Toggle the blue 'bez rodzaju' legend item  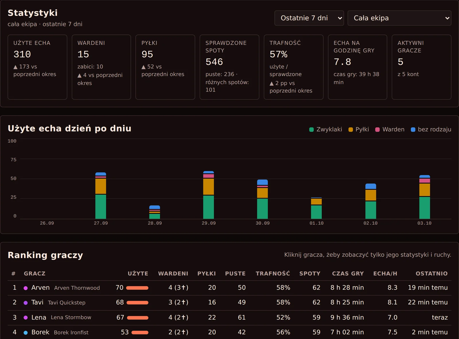tap(431, 129)
